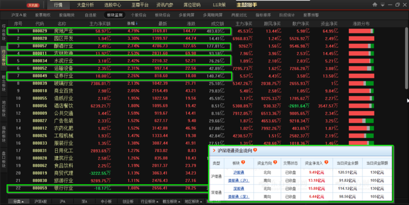Expand the 概念板块 dropdown at bottom bar

172,202
